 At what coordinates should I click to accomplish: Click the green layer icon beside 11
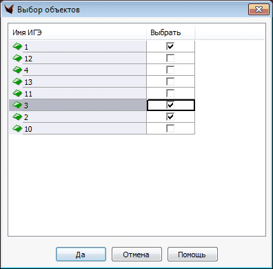tap(17, 93)
